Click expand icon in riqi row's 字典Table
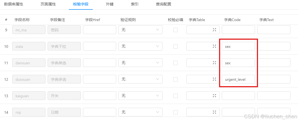The image size is (298, 121). tap(214, 112)
